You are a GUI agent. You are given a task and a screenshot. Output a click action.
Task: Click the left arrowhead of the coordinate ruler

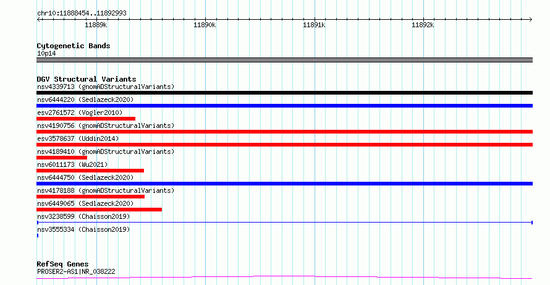pyautogui.click(x=38, y=20)
